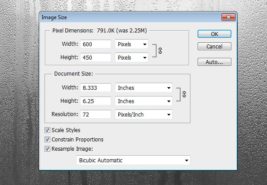
Task: Click the OK button
Action: point(214,34)
